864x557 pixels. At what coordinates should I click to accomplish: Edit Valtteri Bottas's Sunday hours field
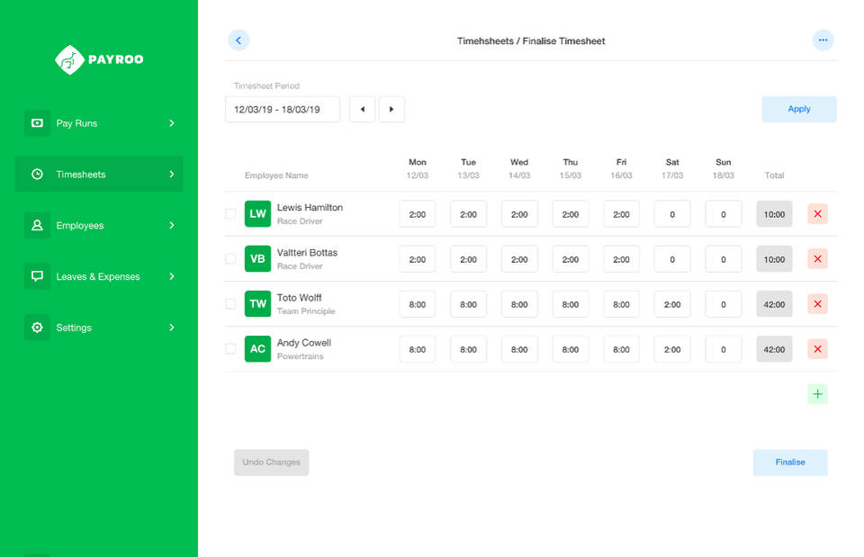tap(724, 259)
